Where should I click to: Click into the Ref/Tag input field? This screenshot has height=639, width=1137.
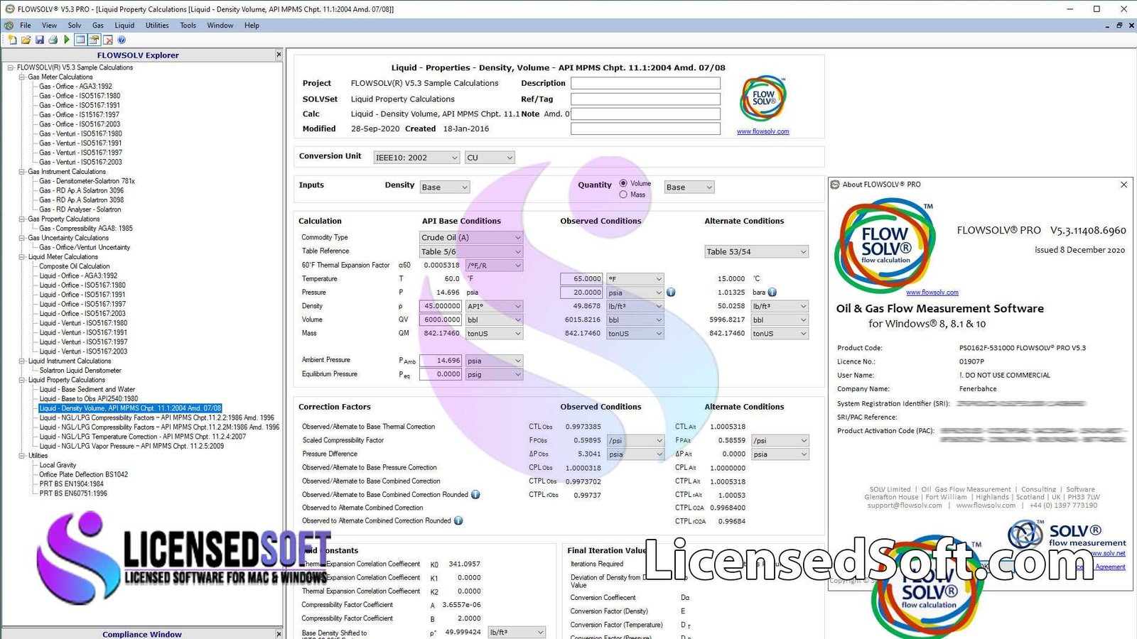645,99
